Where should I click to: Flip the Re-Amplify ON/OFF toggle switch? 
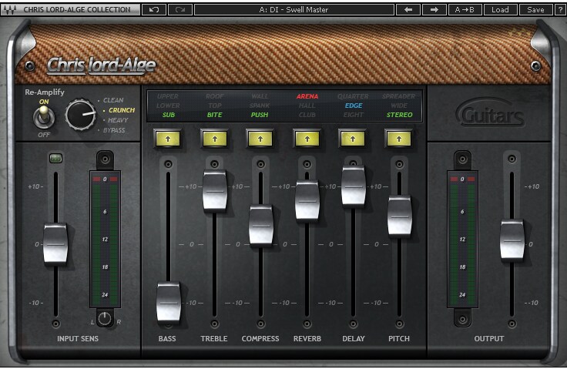pyautogui.click(x=44, y=118)
